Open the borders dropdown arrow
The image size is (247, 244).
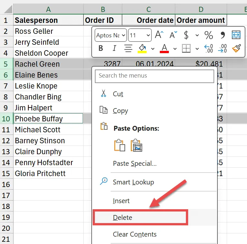click(197, 49)
